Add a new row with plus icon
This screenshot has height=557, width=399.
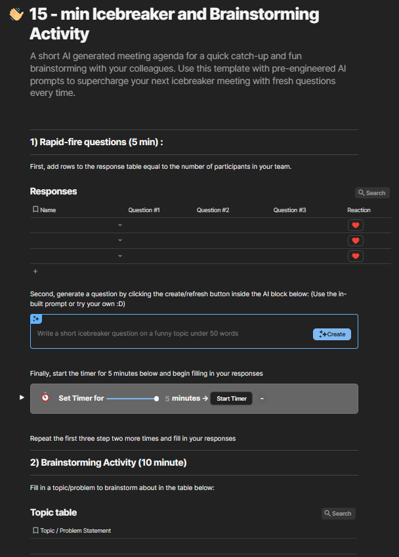point(35,271)
